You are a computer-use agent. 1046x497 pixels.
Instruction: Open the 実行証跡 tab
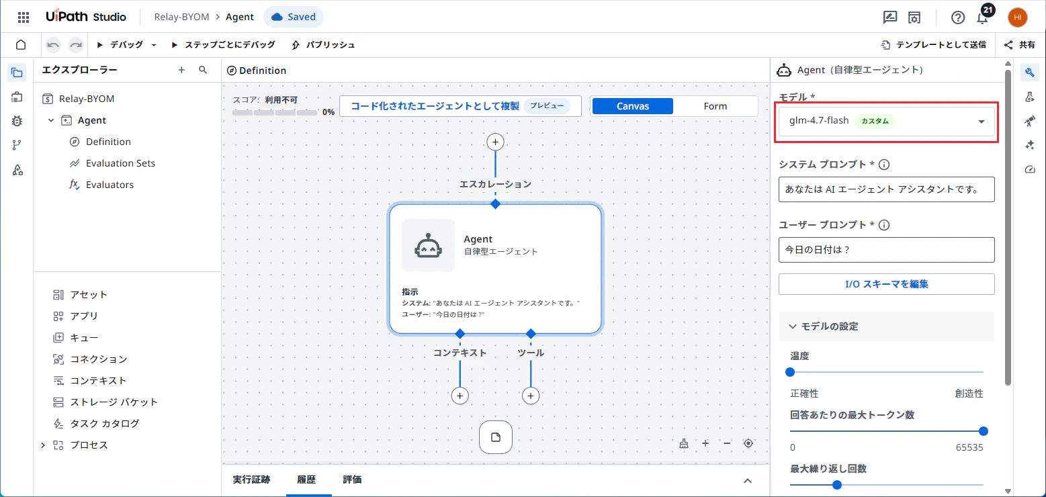tap(251, 480)
